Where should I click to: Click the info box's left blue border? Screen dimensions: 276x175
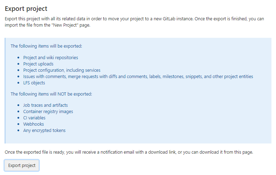(5, 91)
